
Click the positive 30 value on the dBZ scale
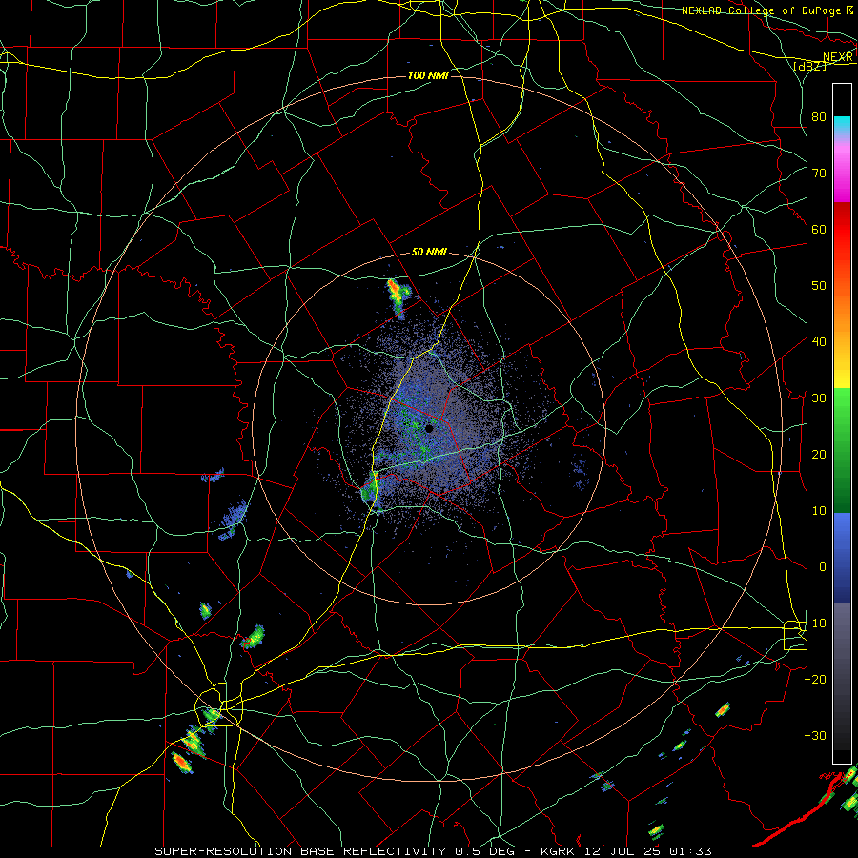(819, 398)
